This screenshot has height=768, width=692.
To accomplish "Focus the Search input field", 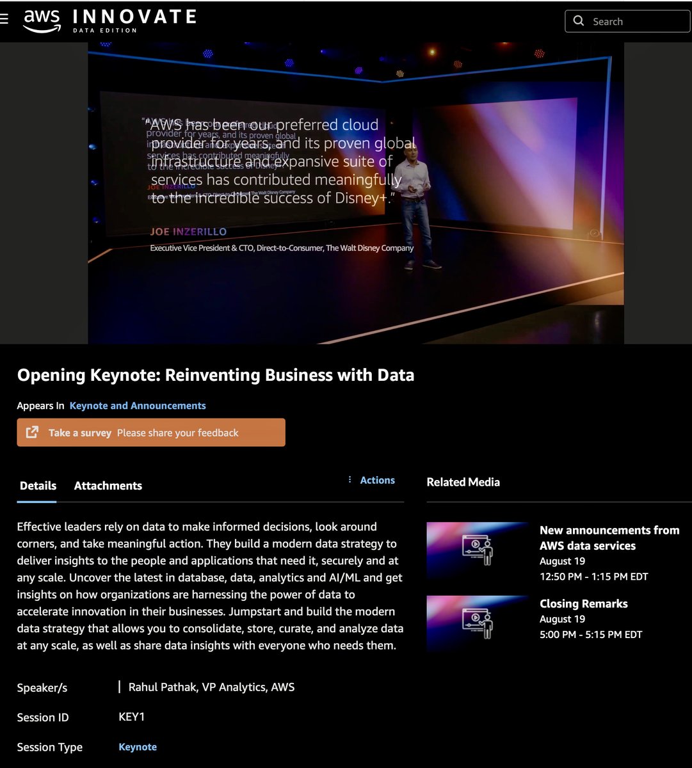I will click(627, 21).
